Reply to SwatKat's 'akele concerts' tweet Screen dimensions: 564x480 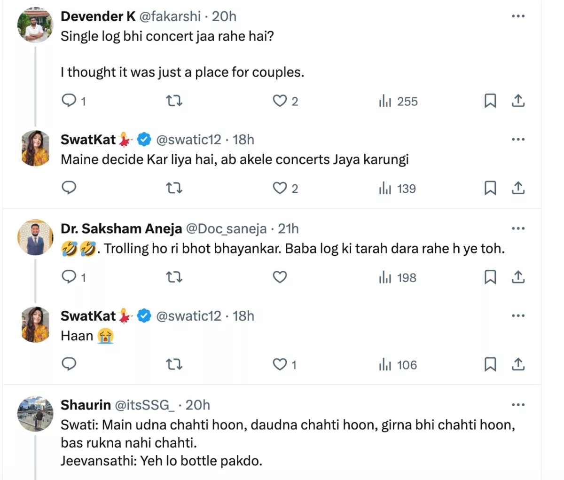click(x=69, y=188)
